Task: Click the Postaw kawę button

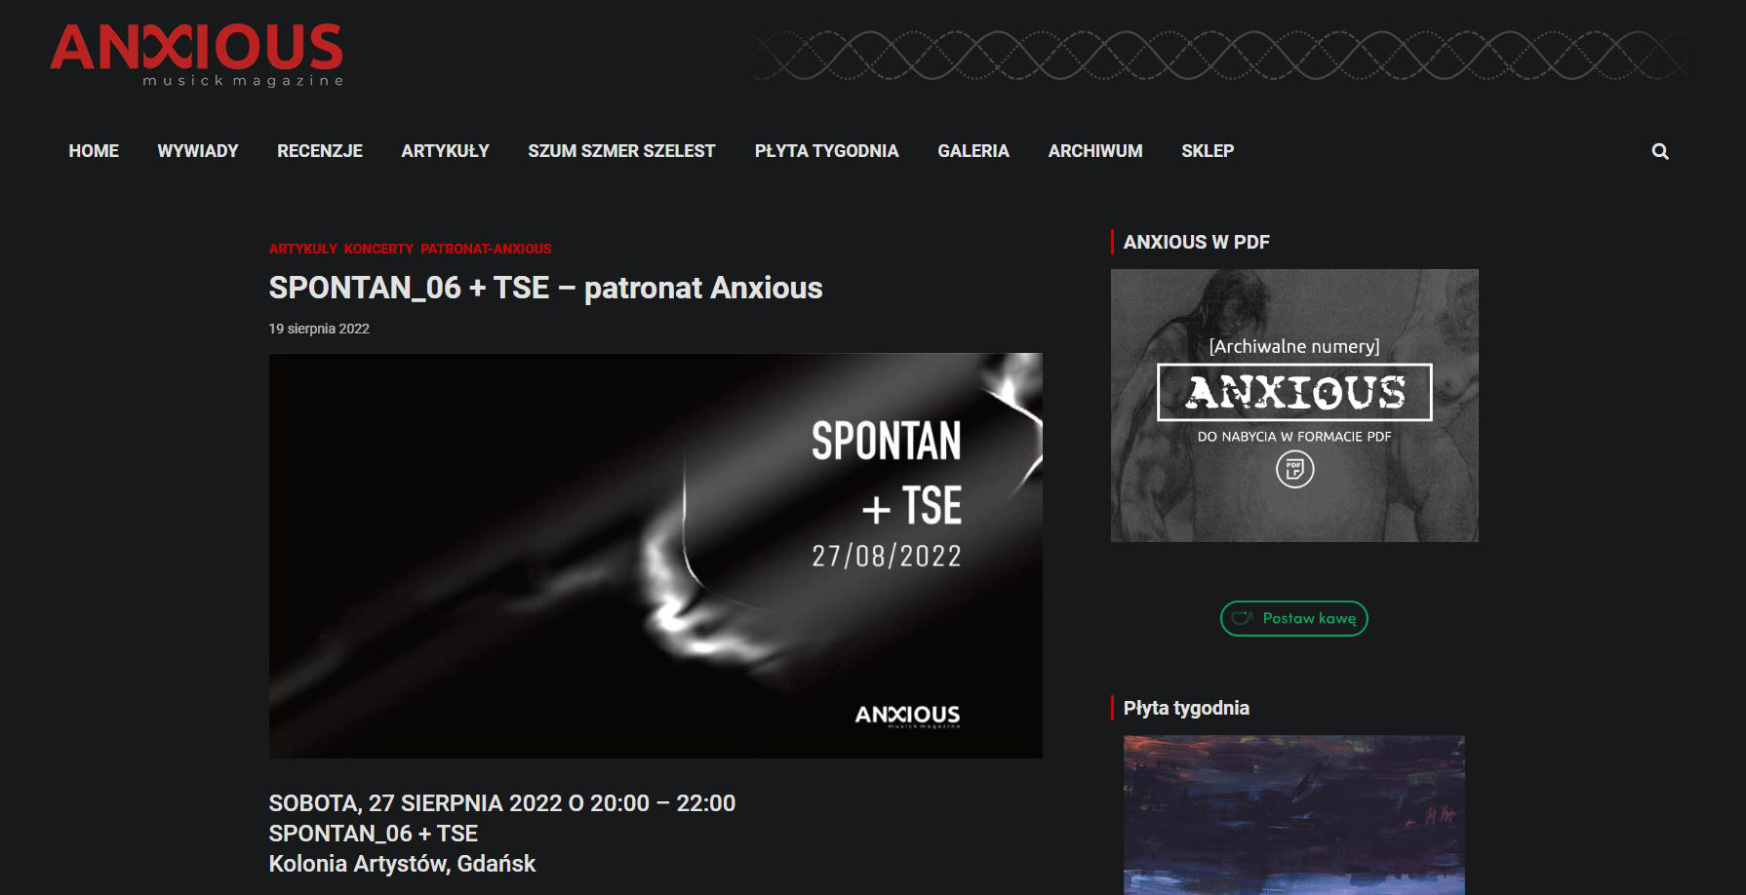Action: click(x=1293, y=618)
